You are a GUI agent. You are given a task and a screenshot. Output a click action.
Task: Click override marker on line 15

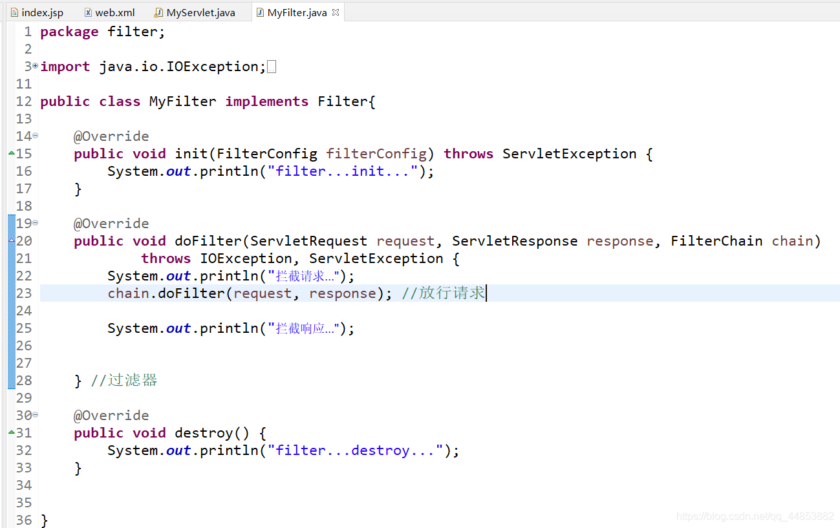point(12,153)
